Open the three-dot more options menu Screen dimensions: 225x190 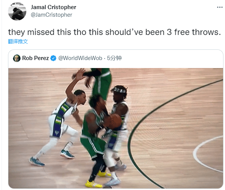pos(220,7)
